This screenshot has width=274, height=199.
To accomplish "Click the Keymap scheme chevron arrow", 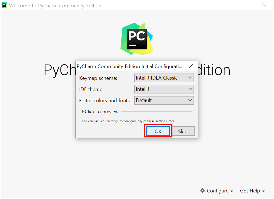I will click(190, 78).
